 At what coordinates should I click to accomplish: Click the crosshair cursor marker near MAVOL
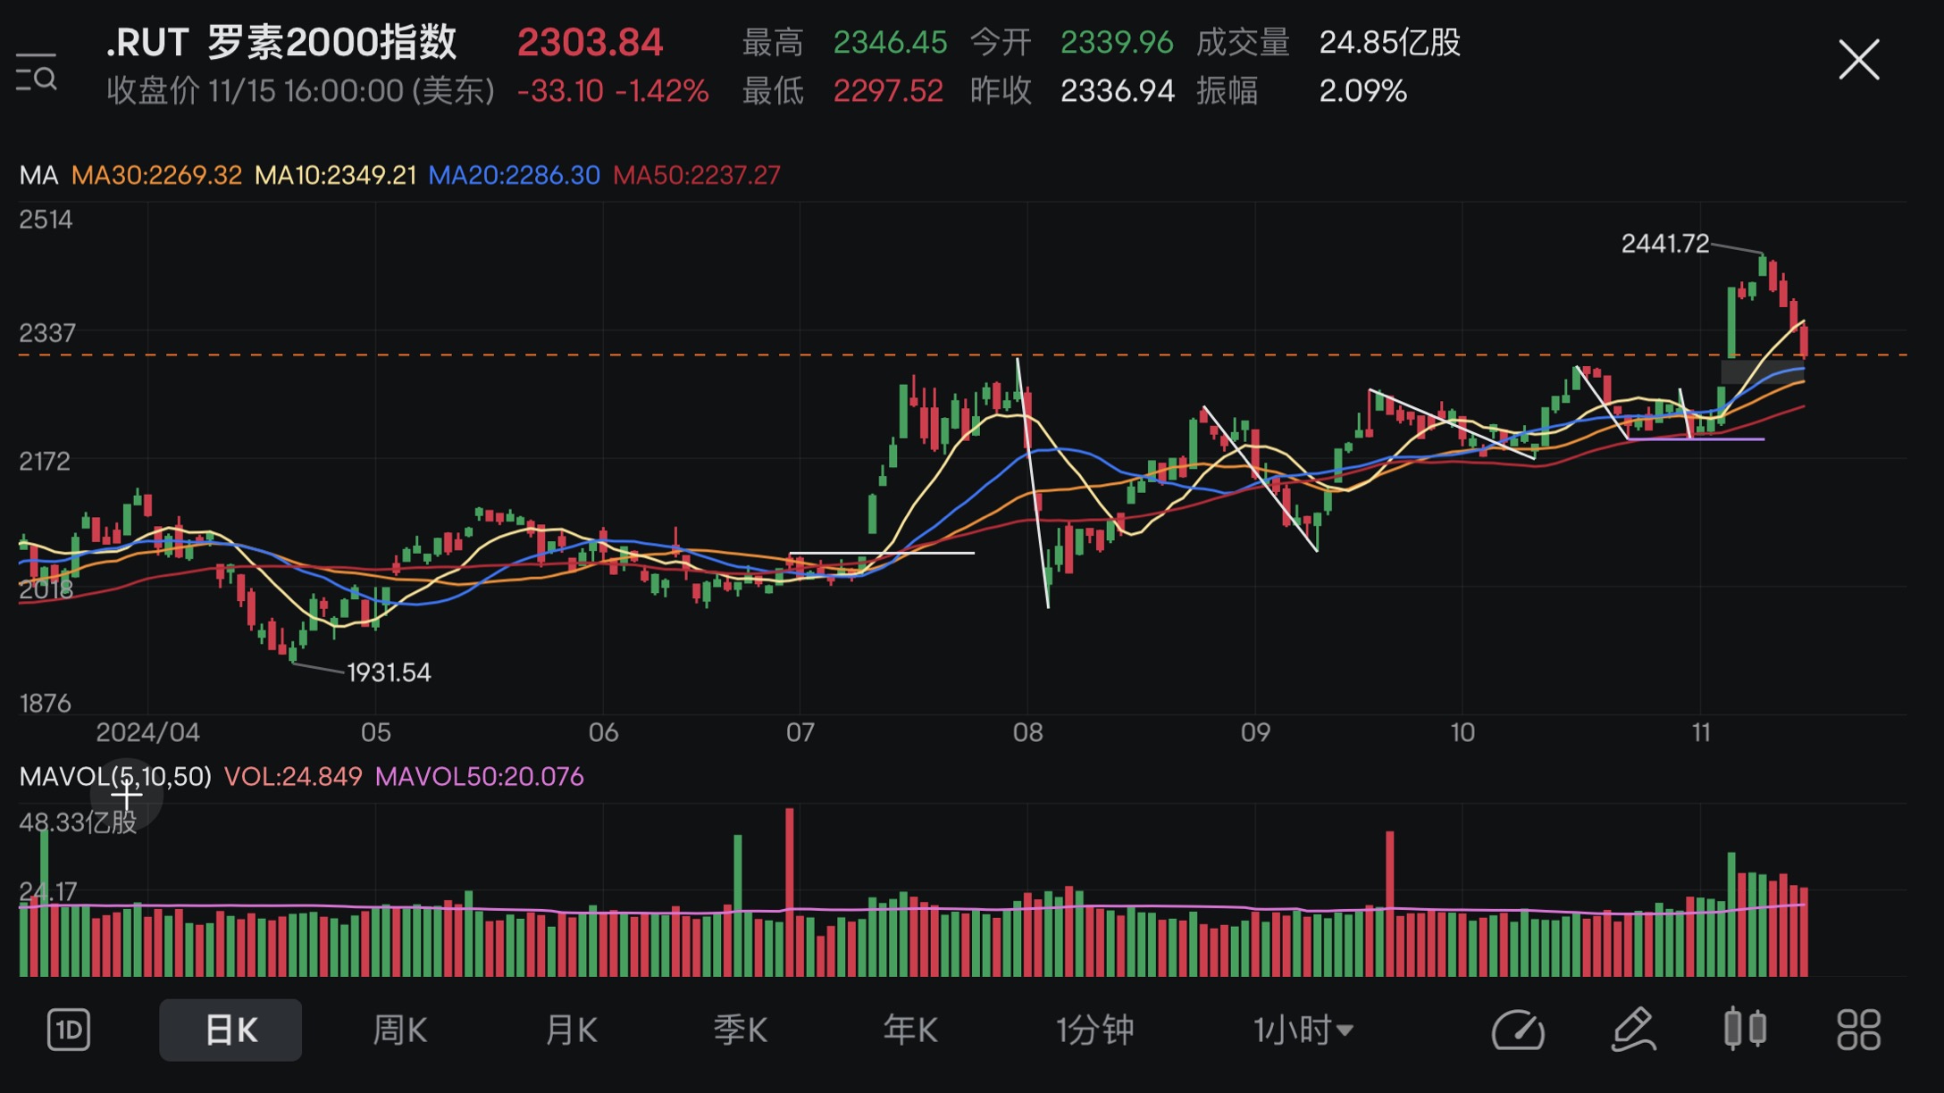[126, 794]
